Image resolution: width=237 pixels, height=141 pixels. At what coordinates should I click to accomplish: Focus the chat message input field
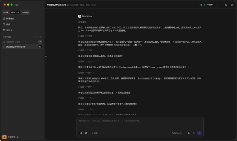coord(140,123)
